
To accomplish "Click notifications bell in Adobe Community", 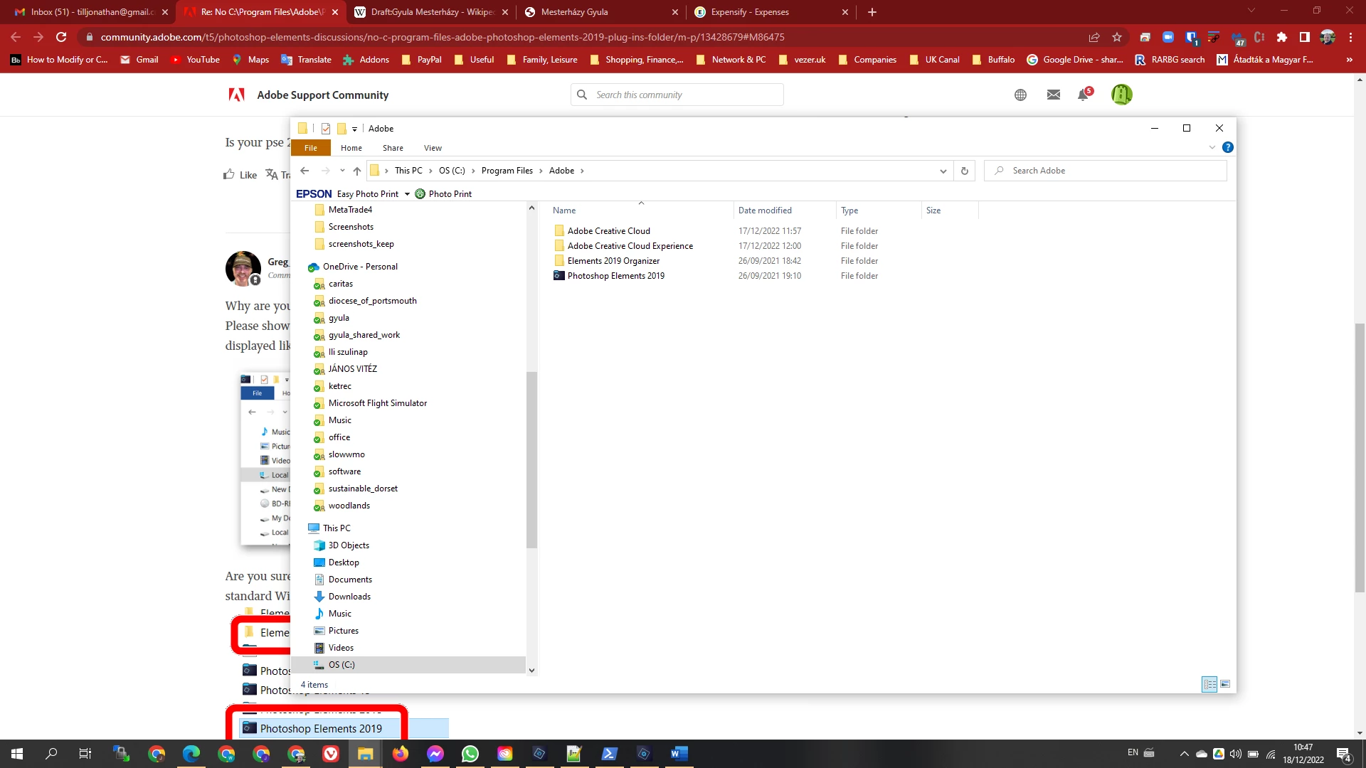I will pos(1084,95).
